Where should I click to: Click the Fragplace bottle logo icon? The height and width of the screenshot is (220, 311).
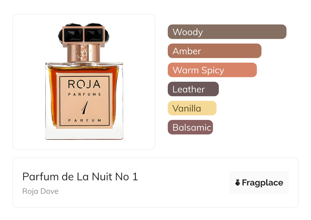(238, 183)
